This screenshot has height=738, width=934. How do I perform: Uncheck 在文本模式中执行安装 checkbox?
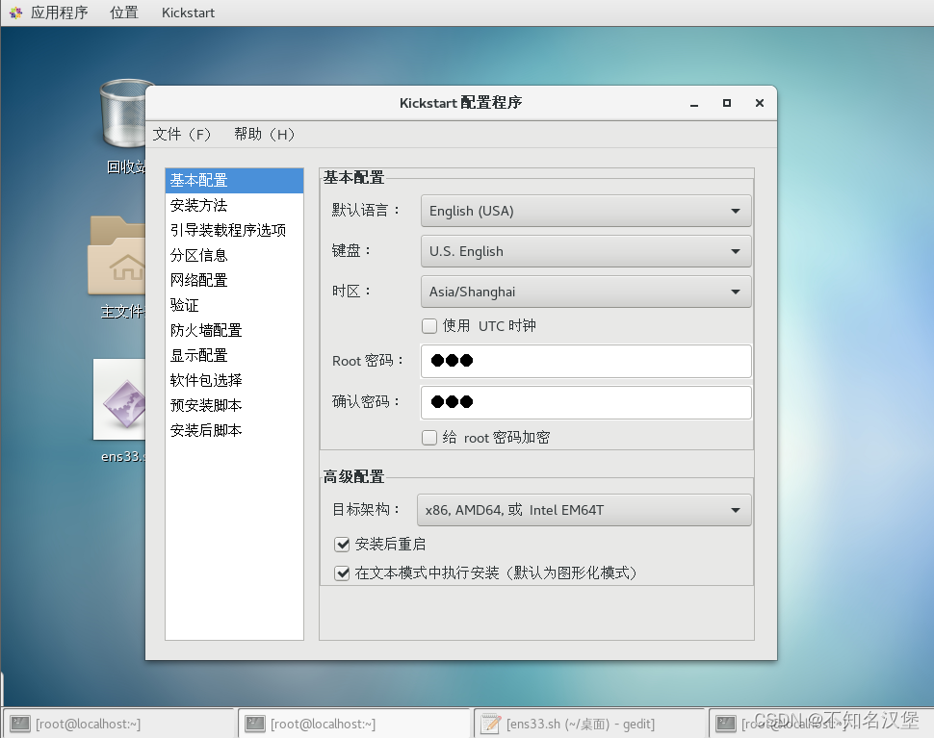point(342,573)
